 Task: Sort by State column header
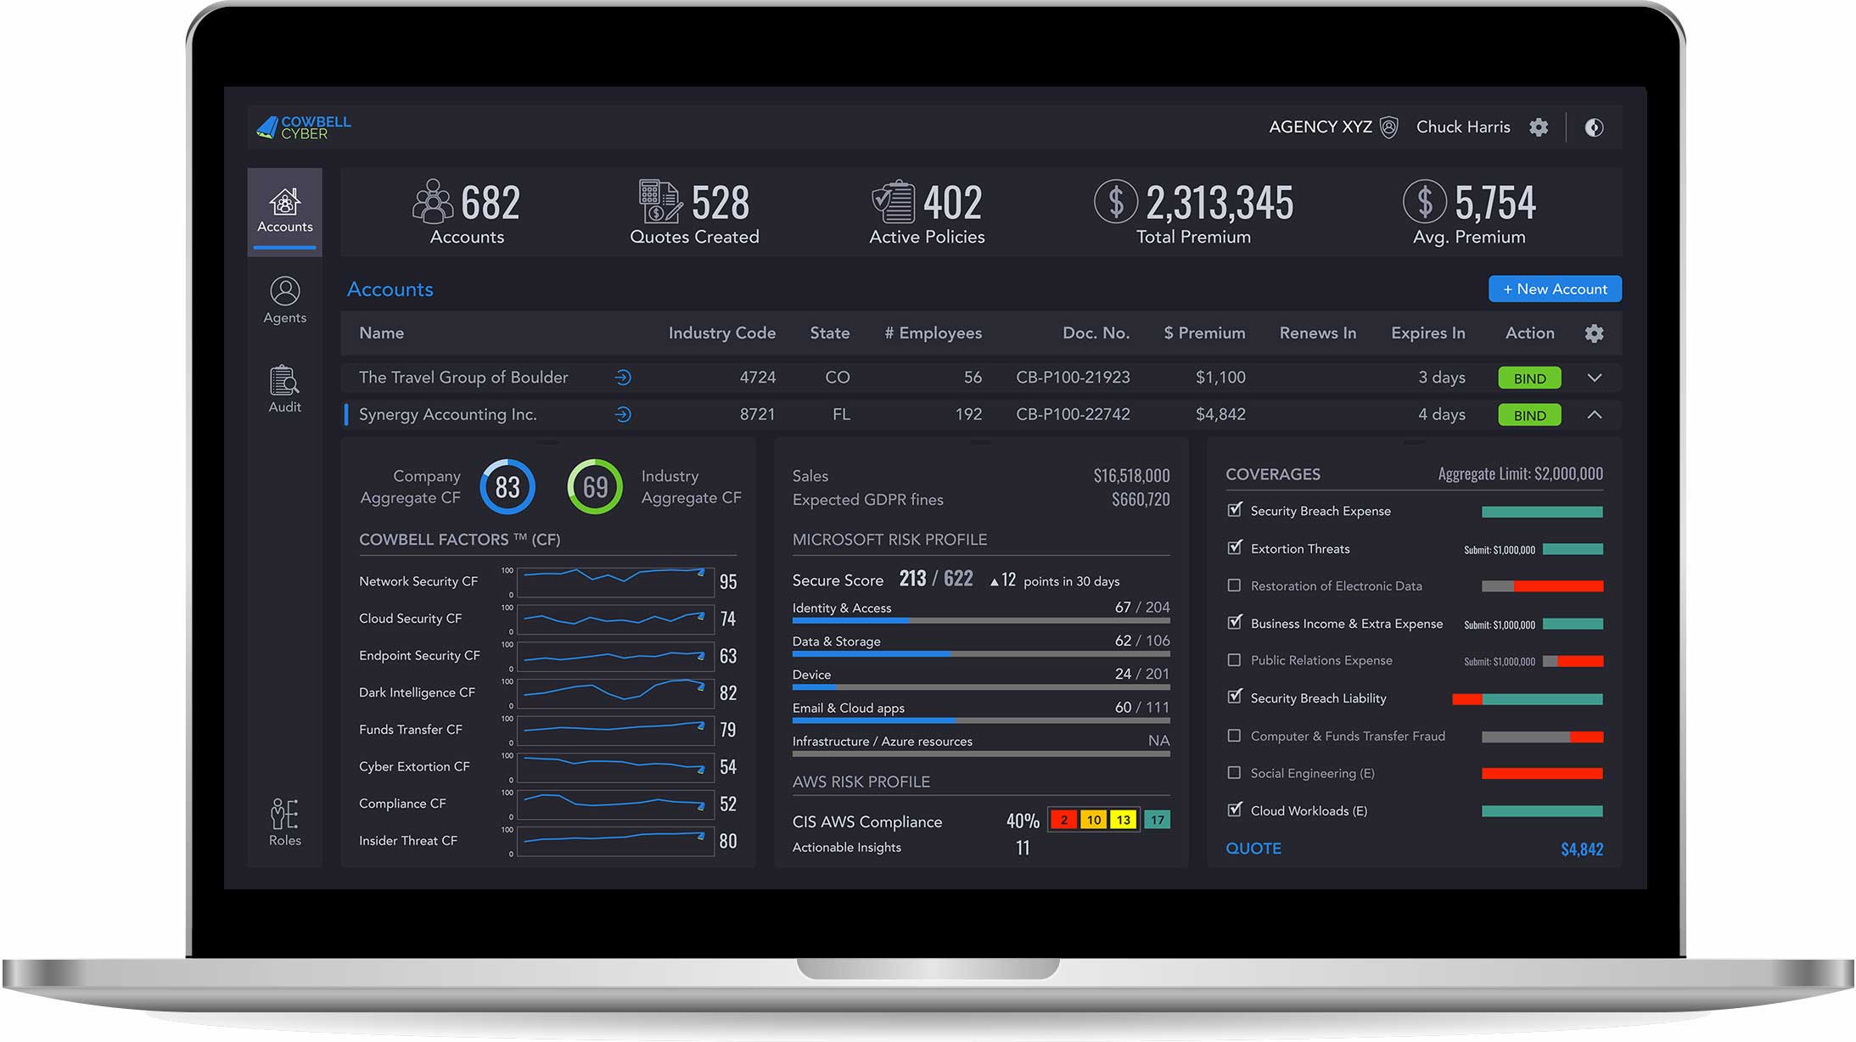829,333
